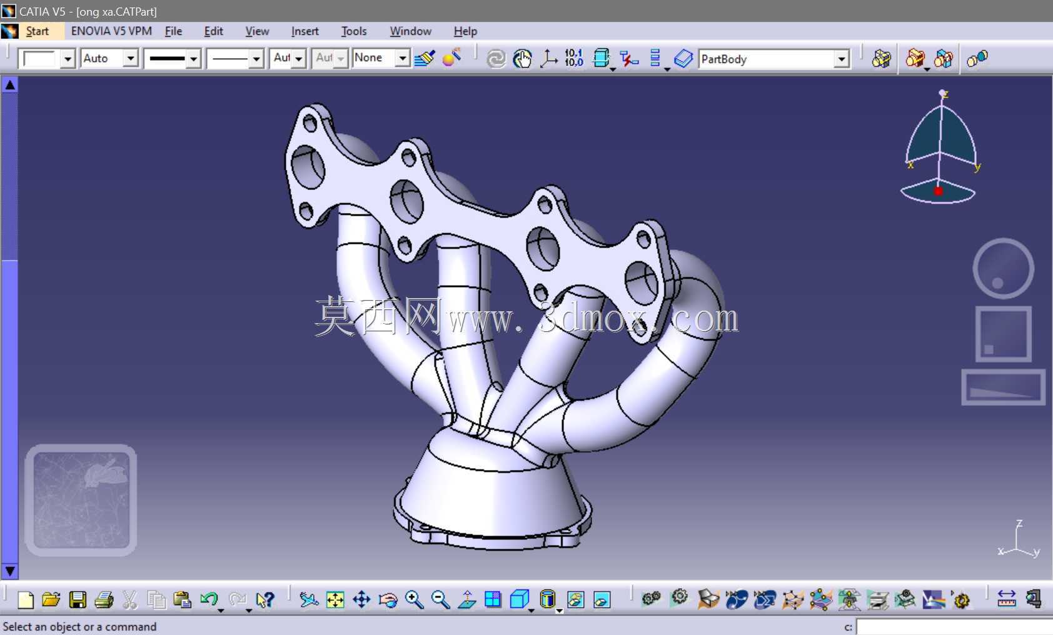Click the three spheres icon

(x=977, y=59)
